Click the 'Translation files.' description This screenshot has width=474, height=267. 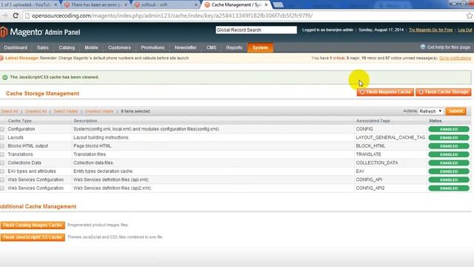click(90, 154)
